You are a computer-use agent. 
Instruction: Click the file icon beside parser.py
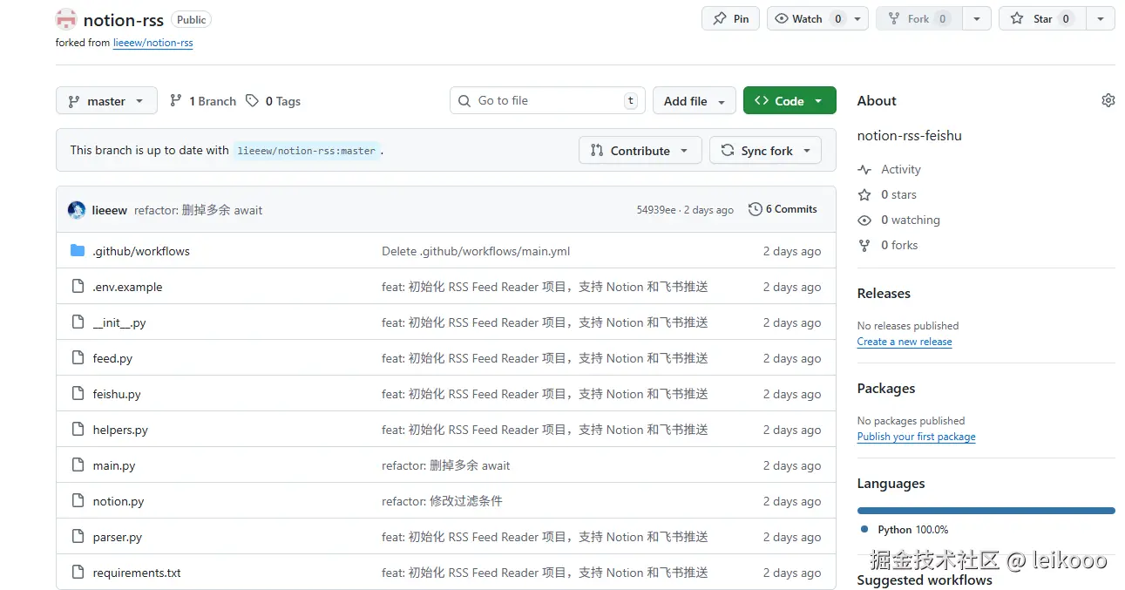[78, 537]
